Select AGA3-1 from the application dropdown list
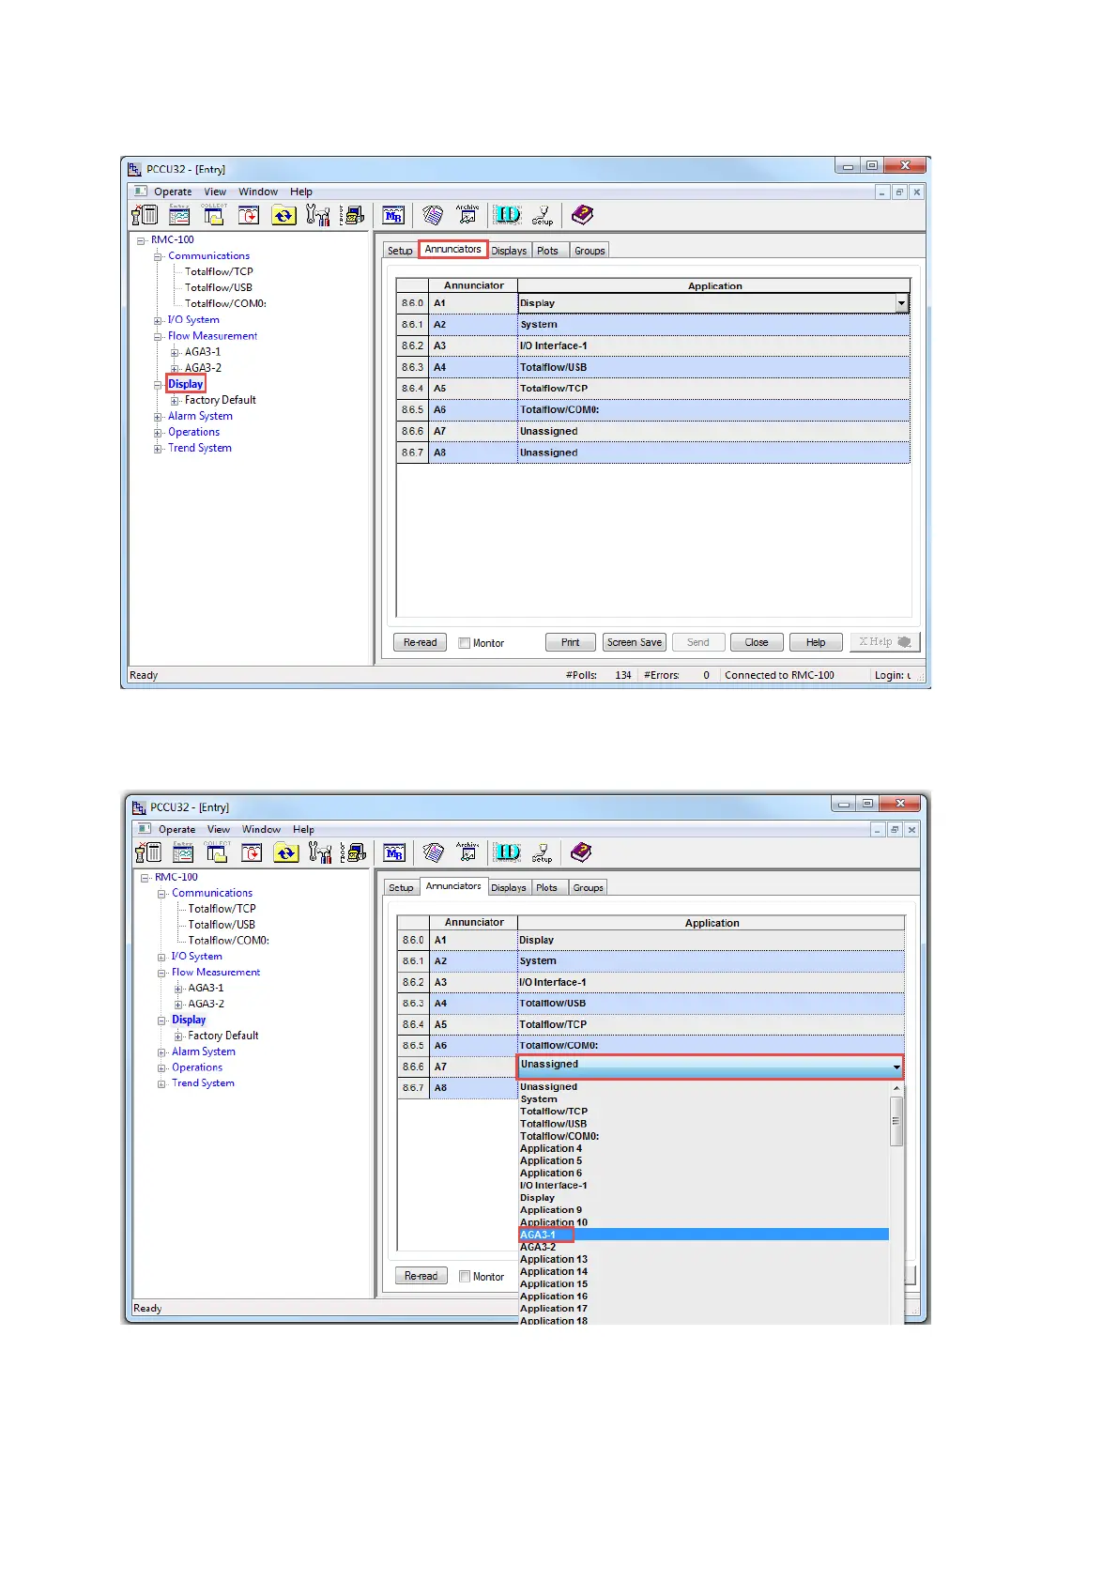This screenshot has width=1118, height=1581. click(x=538, y=1235)
